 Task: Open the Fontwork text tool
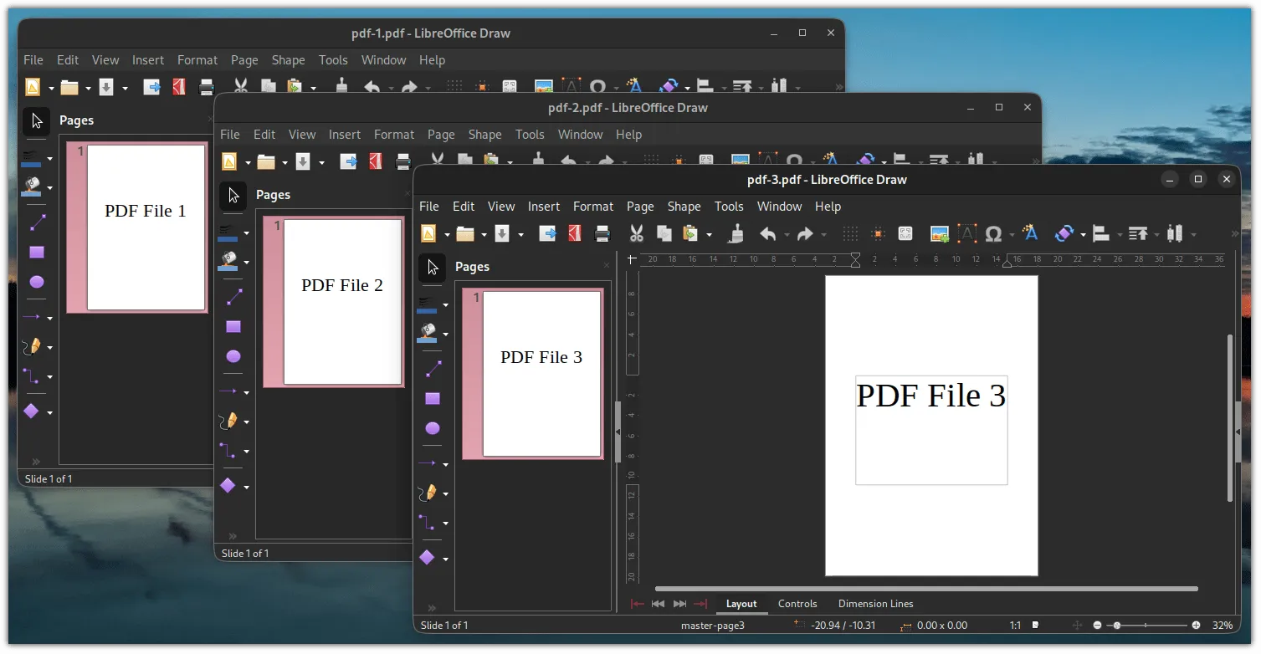pos(1030,233)
